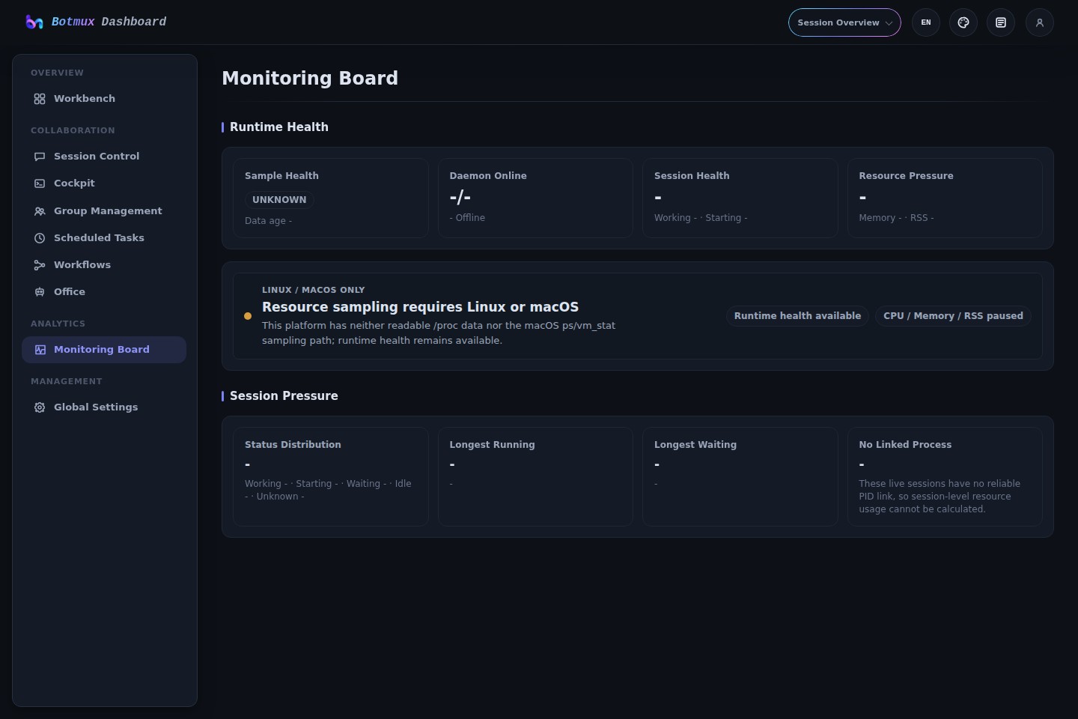Click the UNKNOWN sample health badge
This screenshot has height=719, width=1078.
tap(279, 200)
